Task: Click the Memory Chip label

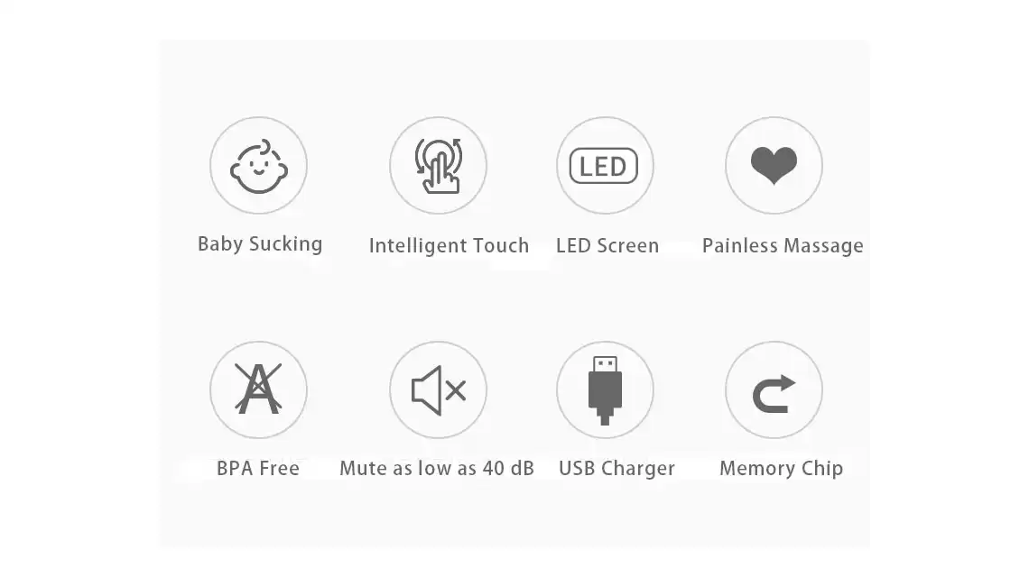Action: coord(782,469)
